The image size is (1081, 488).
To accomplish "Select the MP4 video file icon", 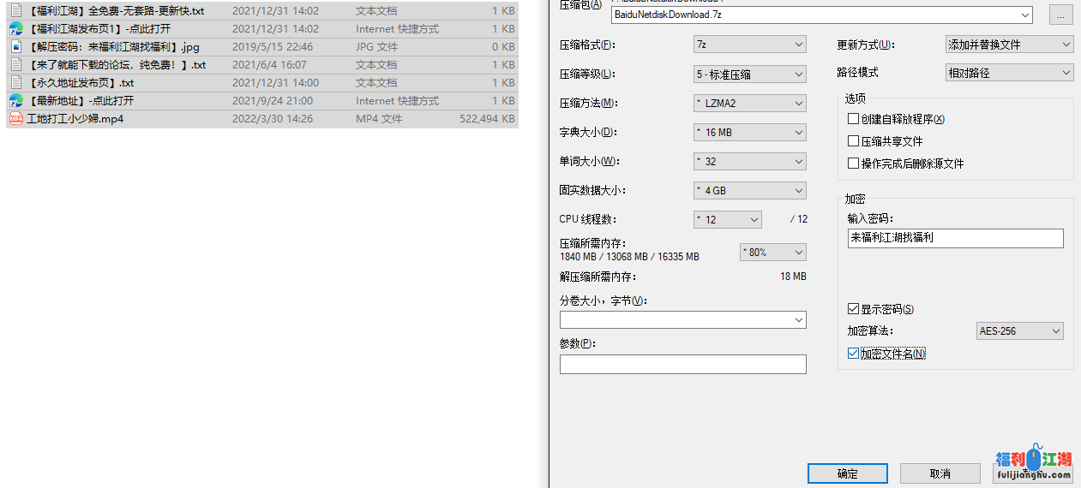I will (15, 119).
